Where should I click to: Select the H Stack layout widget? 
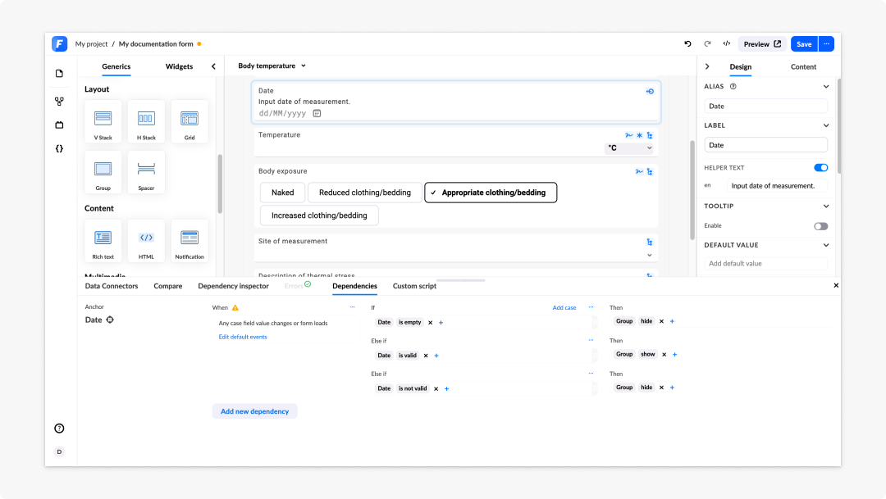tap(146, 121)
